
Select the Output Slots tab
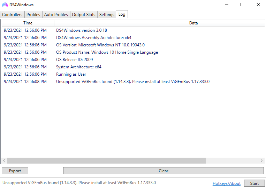point(84,15)
